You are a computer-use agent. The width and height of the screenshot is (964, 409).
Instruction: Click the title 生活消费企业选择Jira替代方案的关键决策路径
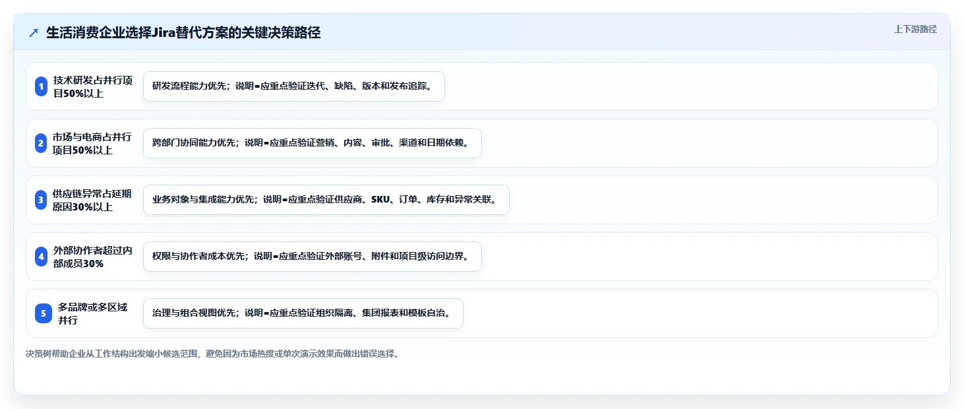(x=183, y=33)
